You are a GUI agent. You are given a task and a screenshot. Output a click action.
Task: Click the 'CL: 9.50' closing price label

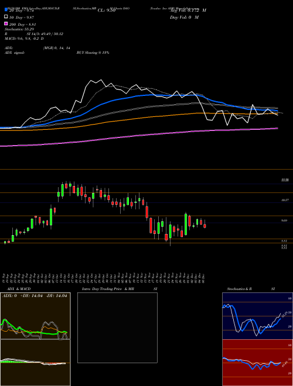click(107, 11)
